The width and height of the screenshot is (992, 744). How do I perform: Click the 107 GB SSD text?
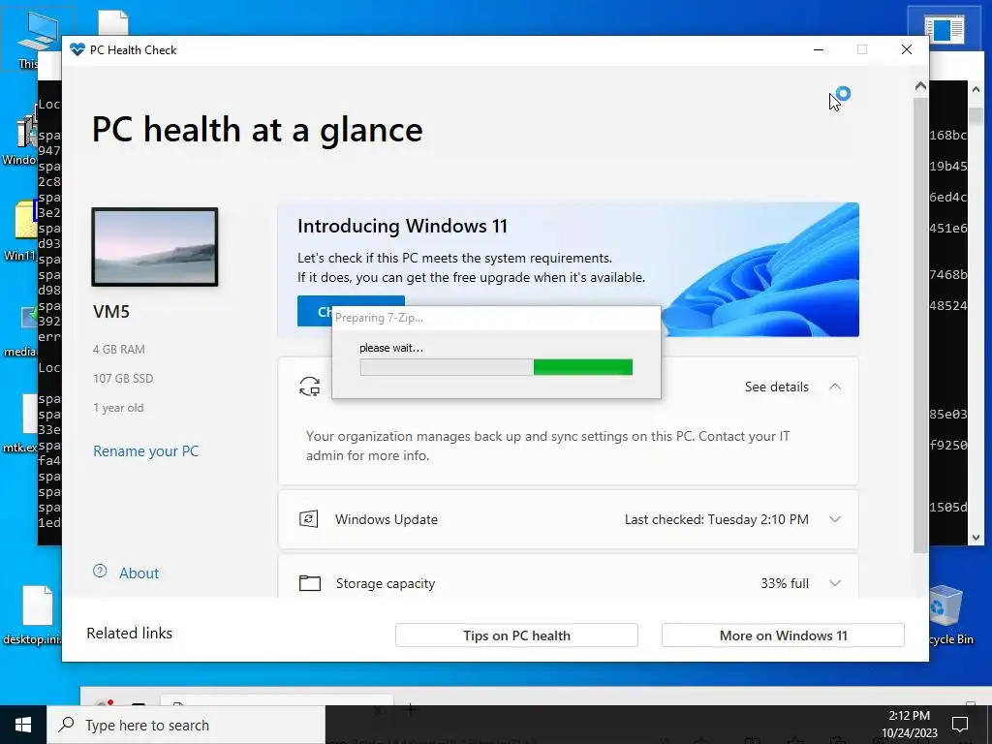[x=123, y=379]
